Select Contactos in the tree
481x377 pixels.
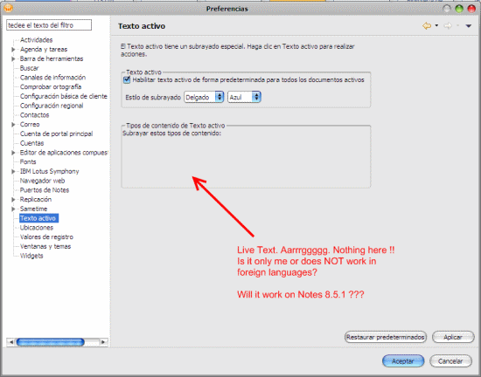[x=35, y=115]
